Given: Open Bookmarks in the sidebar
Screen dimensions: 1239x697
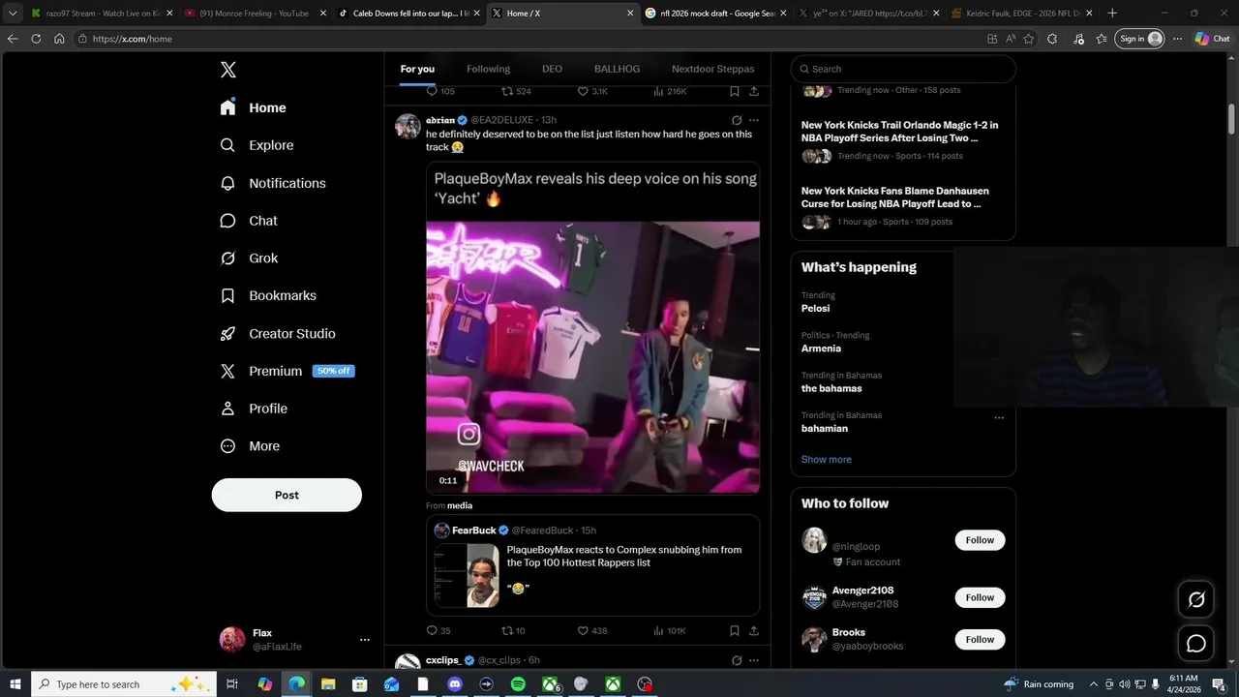Looking at the screenshot, I should point(268,295).
